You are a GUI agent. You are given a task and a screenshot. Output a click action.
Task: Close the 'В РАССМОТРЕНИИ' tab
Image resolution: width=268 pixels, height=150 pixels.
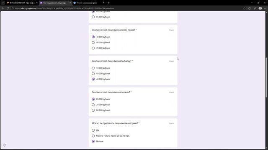point(37,3)
